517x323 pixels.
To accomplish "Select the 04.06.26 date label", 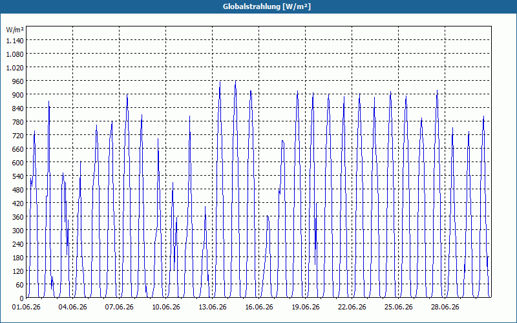I will coord(73,307).
